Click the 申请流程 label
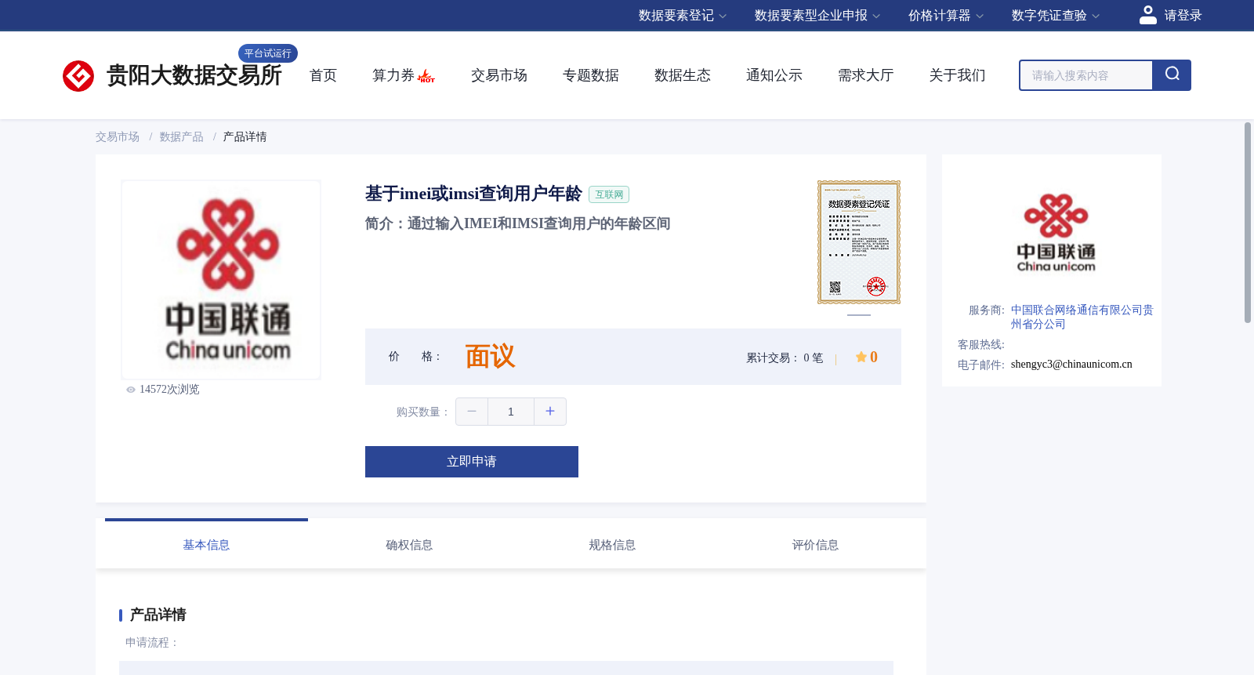1254x675 pixels. pos(153,643)
